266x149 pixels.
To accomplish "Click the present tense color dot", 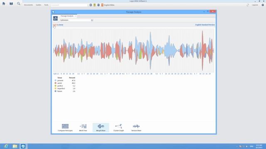I will 55,80.
